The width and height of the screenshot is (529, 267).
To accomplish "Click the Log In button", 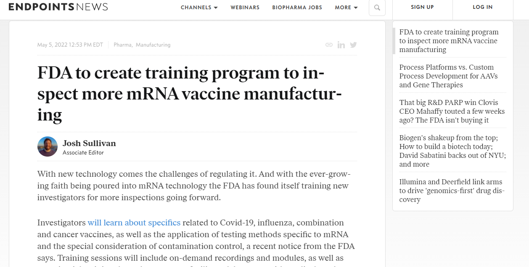I will 482,7.
